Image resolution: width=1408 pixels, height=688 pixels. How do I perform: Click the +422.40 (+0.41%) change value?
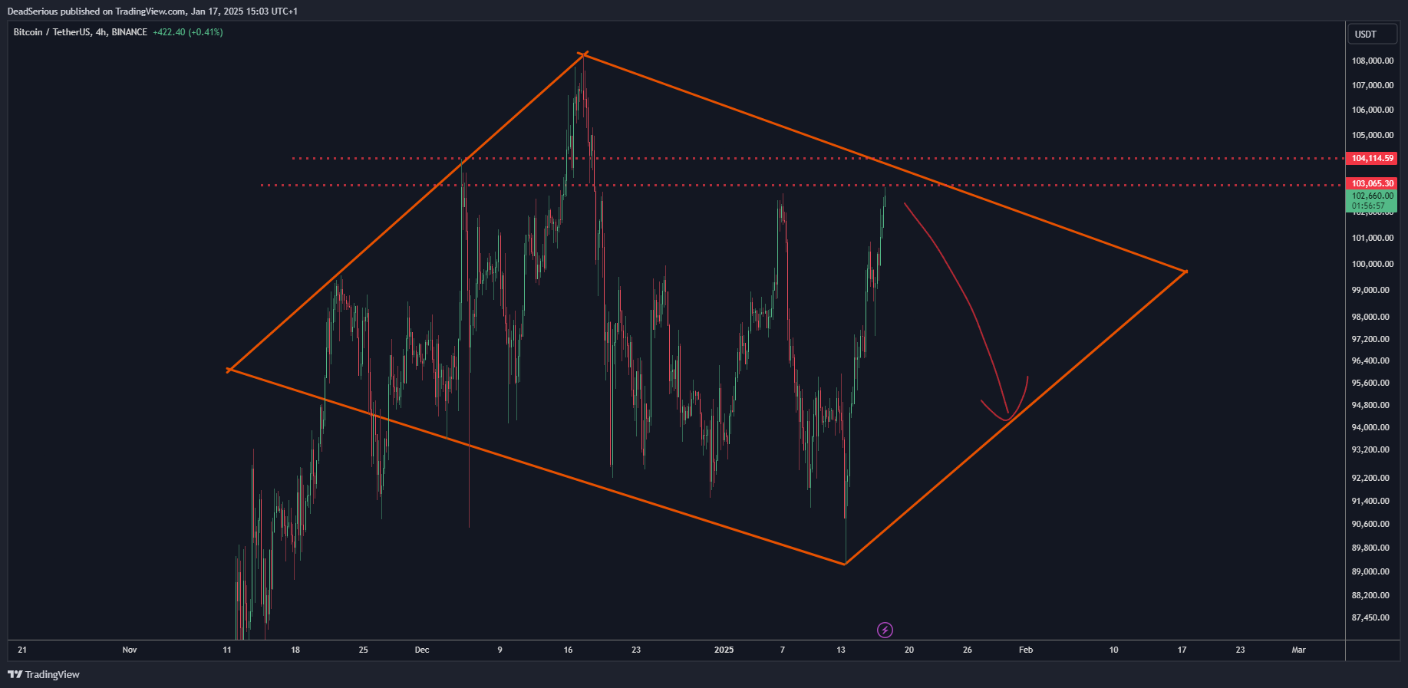pyautogui.click(x=188, y=32)
